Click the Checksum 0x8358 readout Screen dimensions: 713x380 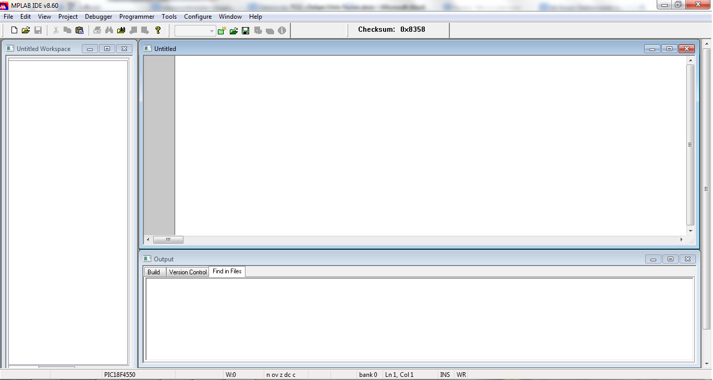pos(391,30)
